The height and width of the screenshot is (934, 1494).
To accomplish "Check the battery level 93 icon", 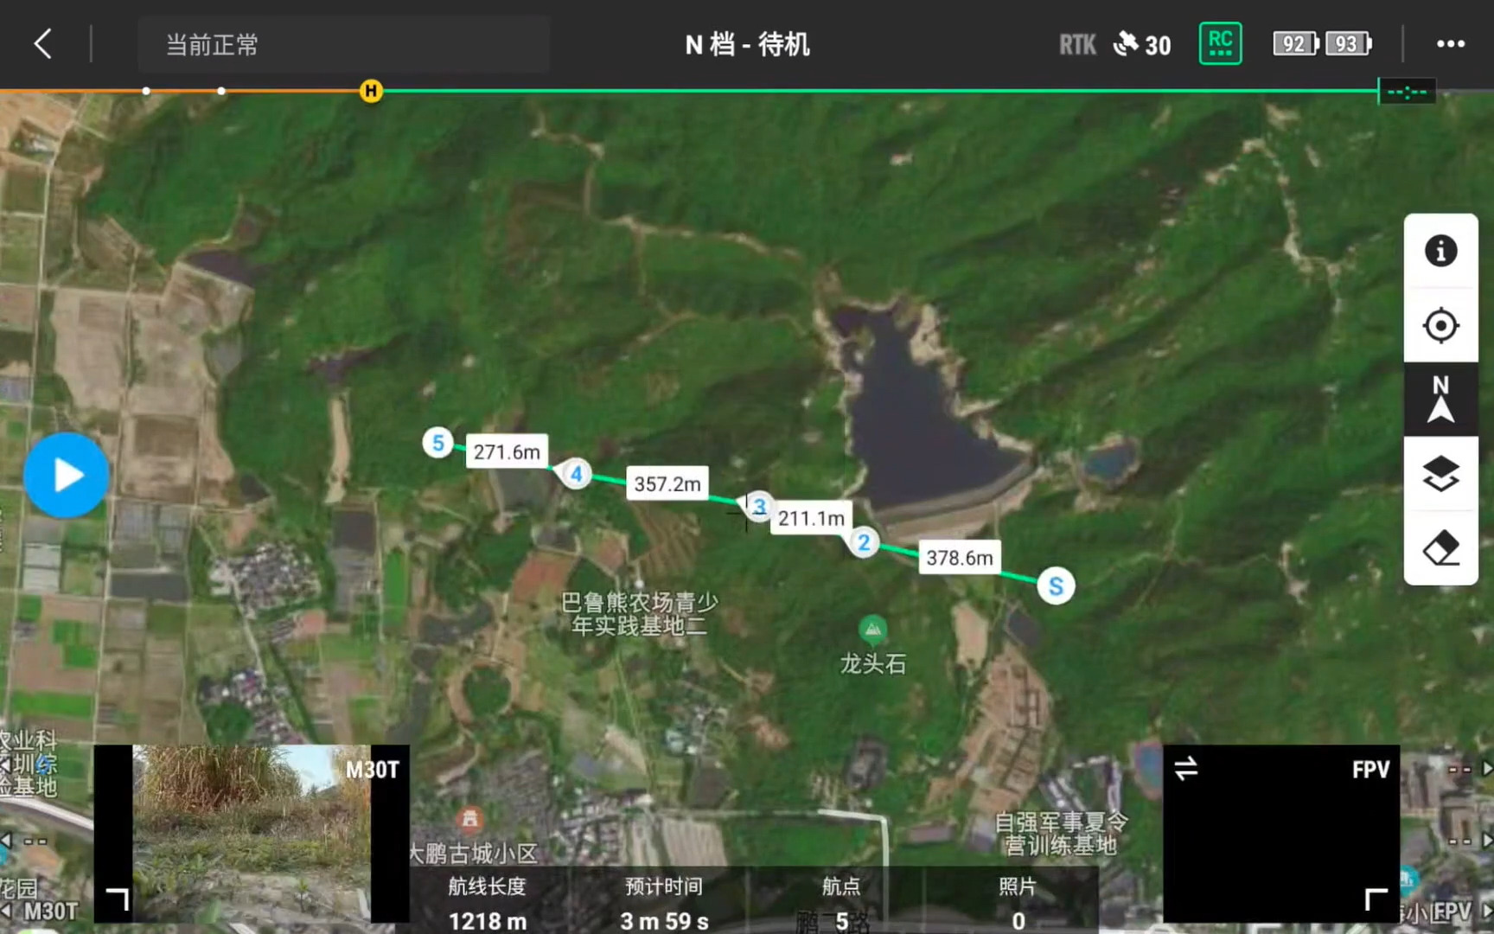I will pyautogui.click(x=1348, y=43).
